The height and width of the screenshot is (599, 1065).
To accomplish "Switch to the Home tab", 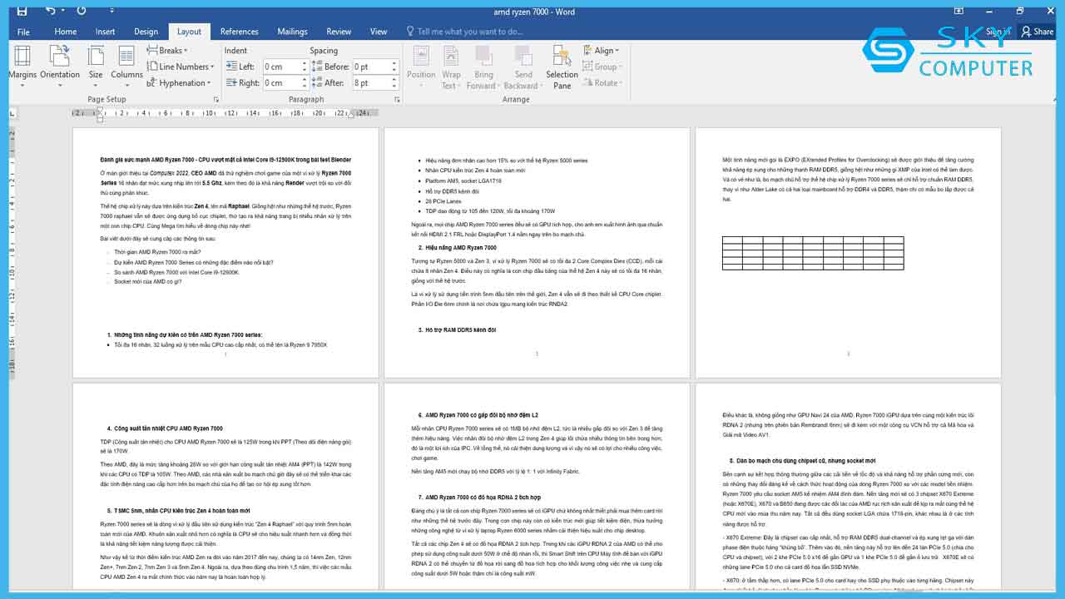I will [66, 32].
